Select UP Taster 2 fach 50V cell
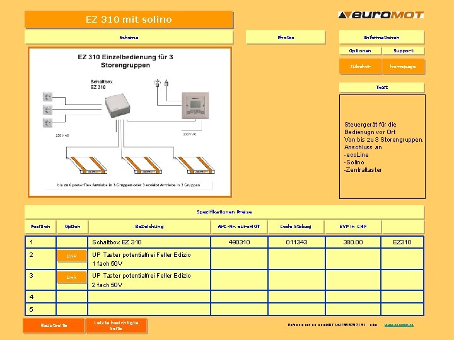 tap(149, 280)
